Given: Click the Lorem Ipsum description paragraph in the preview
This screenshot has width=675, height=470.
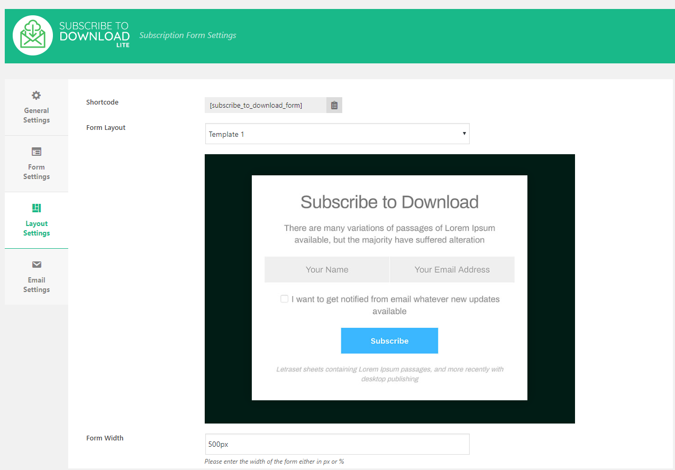Looking at the screenshot, I should pyautogui.click(x=389, y=234).
